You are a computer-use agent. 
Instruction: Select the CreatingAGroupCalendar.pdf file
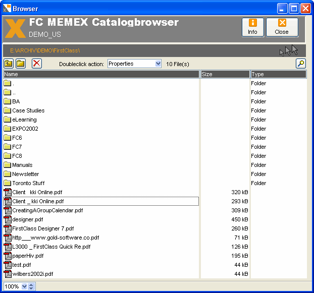pyautogui.click(x=47, y=210)
